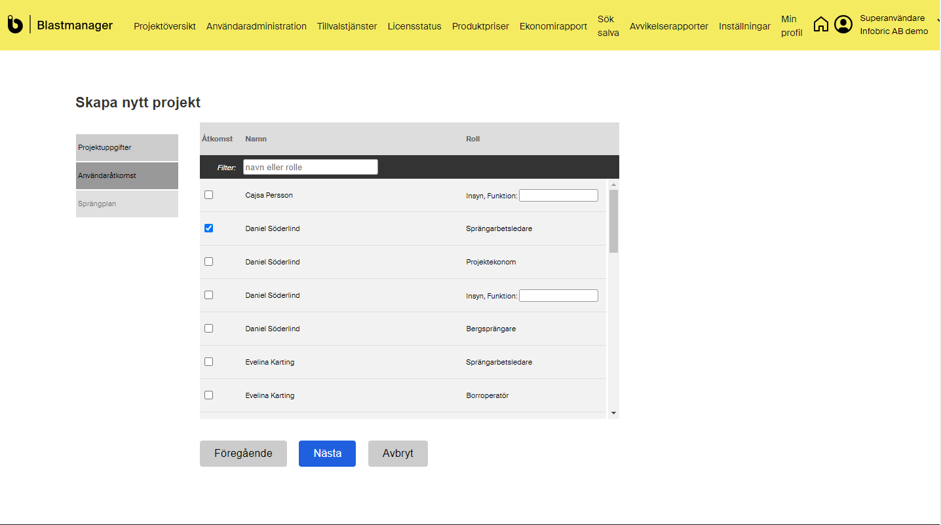Open the Sprängplan step tab
941x525 pixels.
tap(127, 204)
